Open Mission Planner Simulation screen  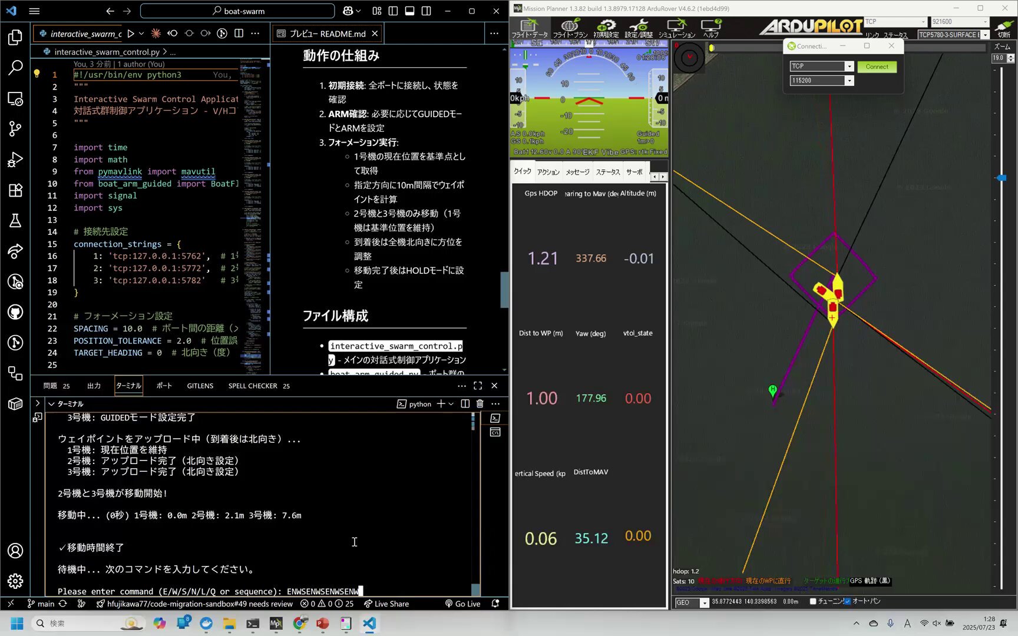tap(676, 28)
